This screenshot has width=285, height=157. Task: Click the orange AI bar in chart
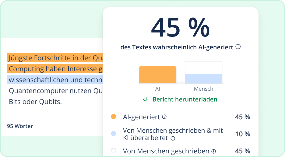(157, 75)
